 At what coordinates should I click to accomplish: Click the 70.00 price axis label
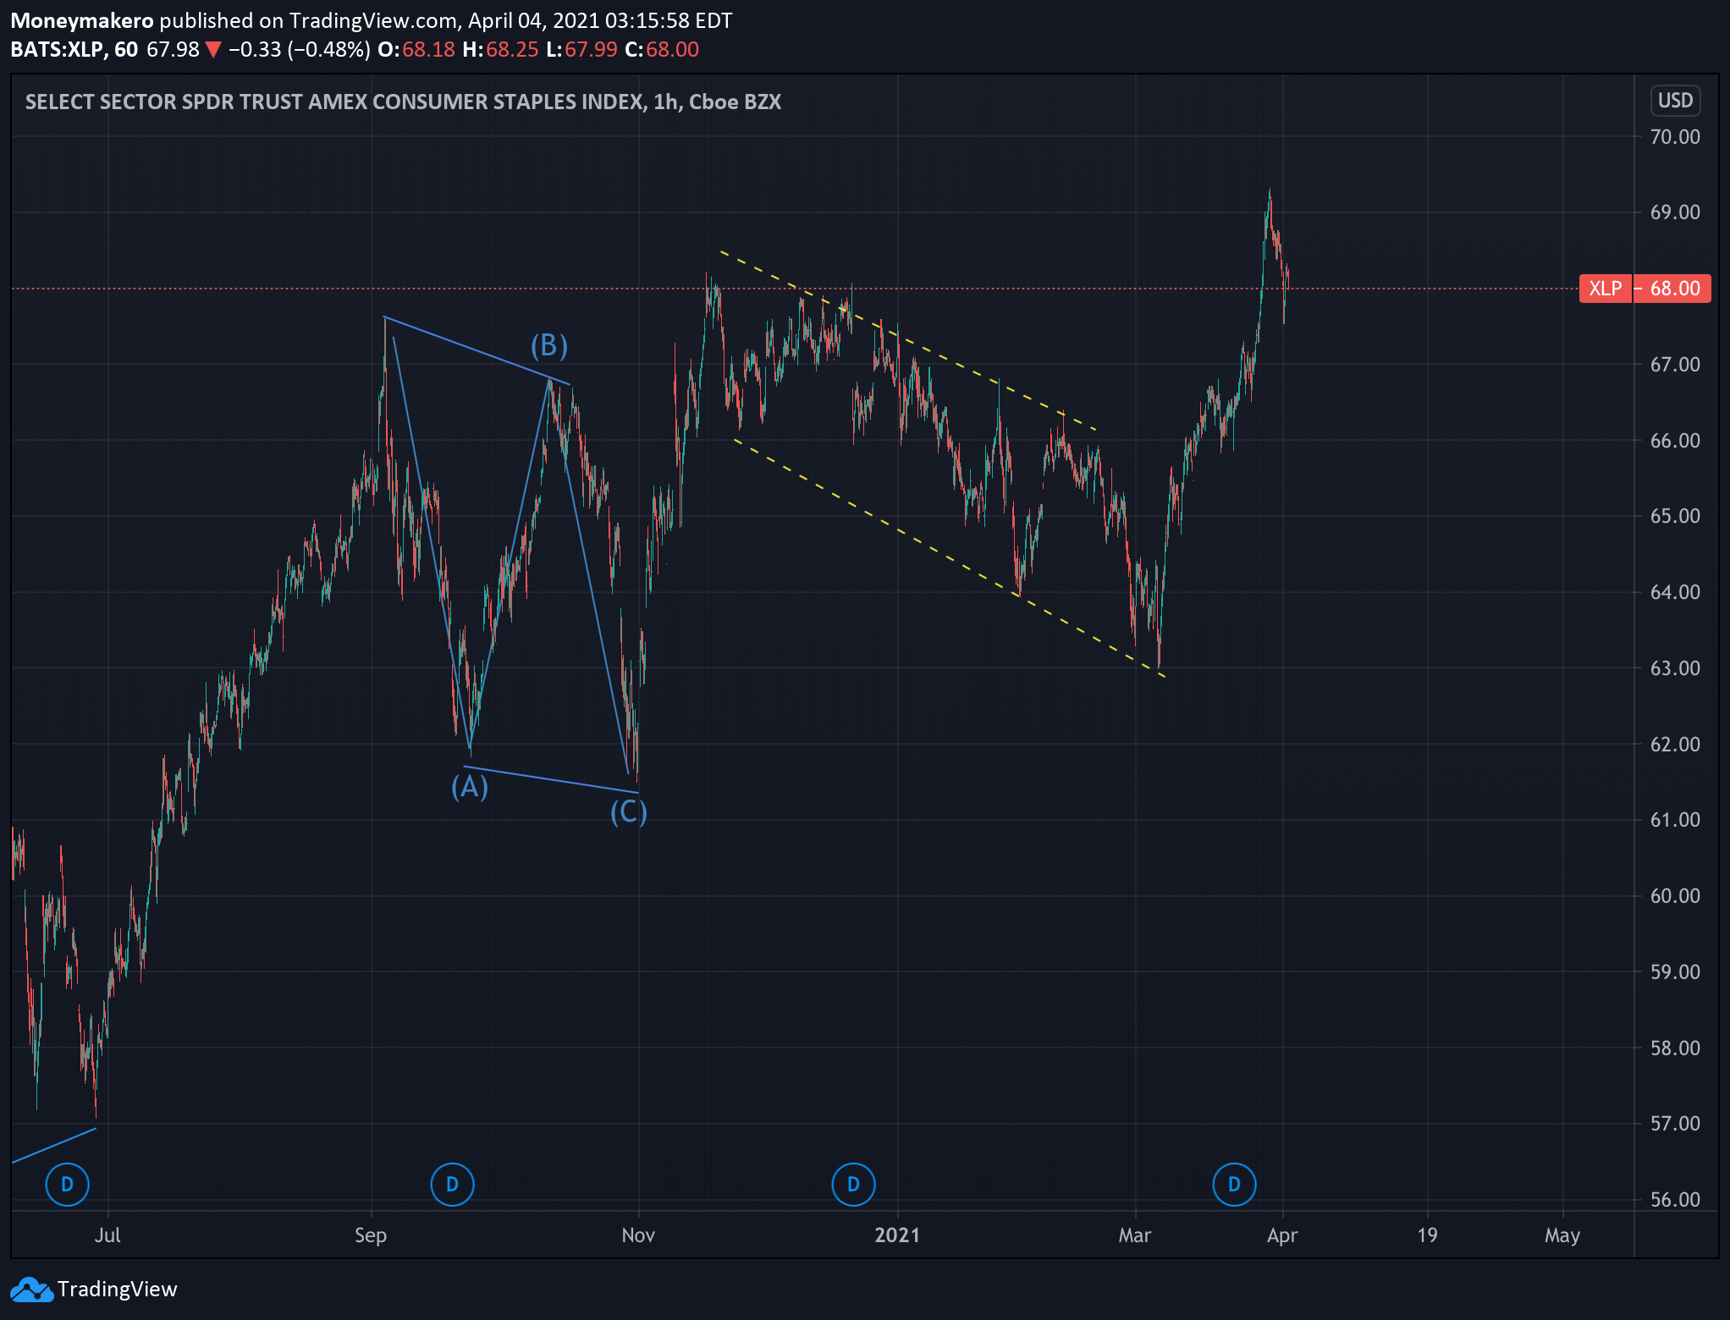click(1675, 136)
